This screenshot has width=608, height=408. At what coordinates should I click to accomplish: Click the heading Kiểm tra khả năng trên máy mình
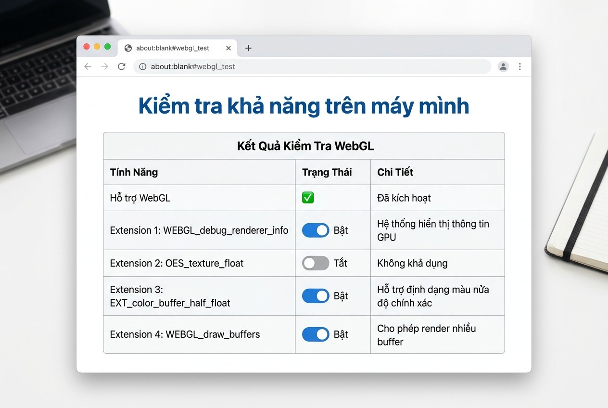(304, 106)
